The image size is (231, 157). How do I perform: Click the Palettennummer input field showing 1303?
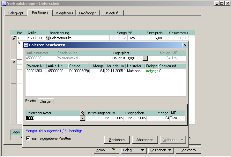tap(53, 118)
